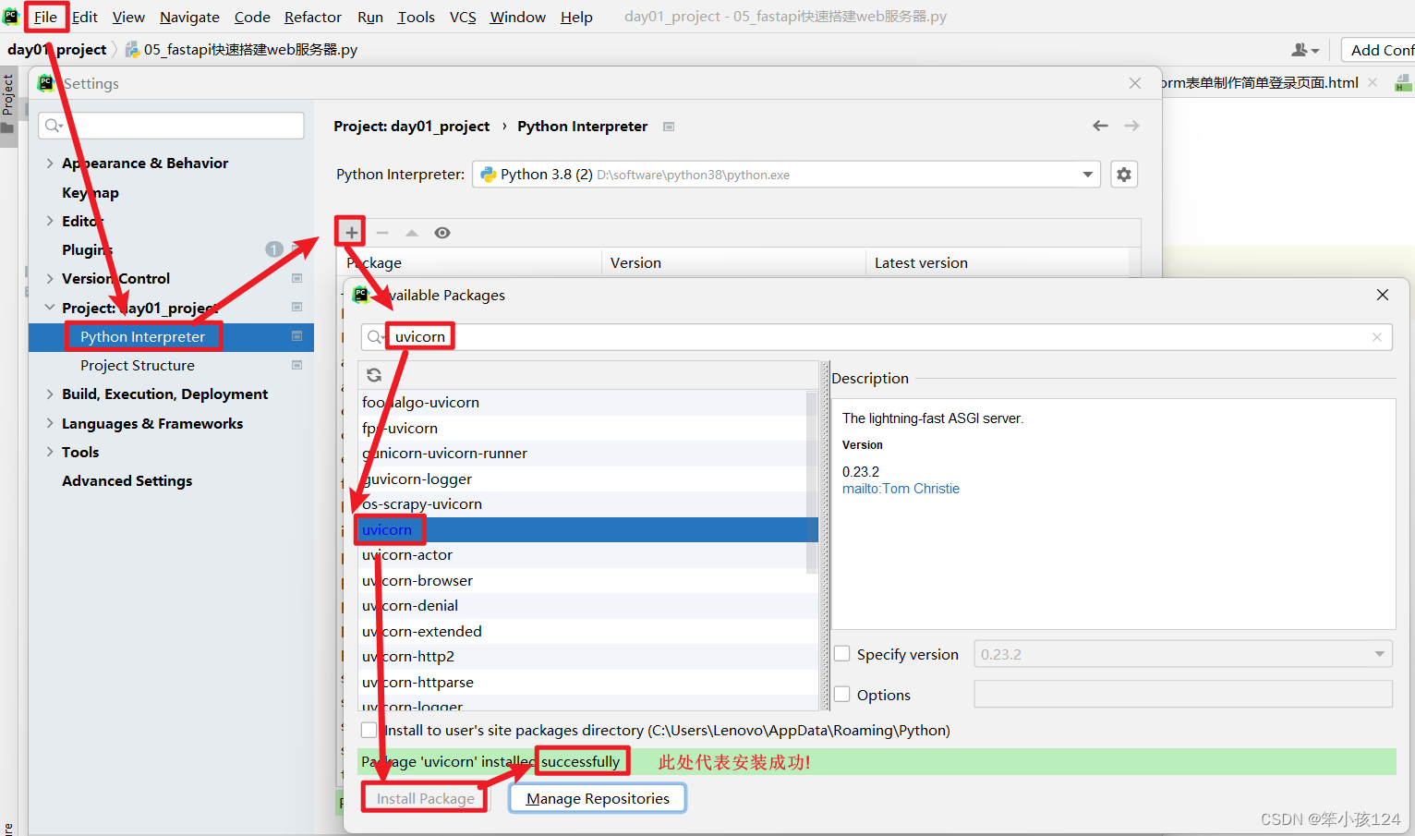Screen dimensions: 1415x836
Task: Click the Plugins update badge
Action: tap(274, 249)
